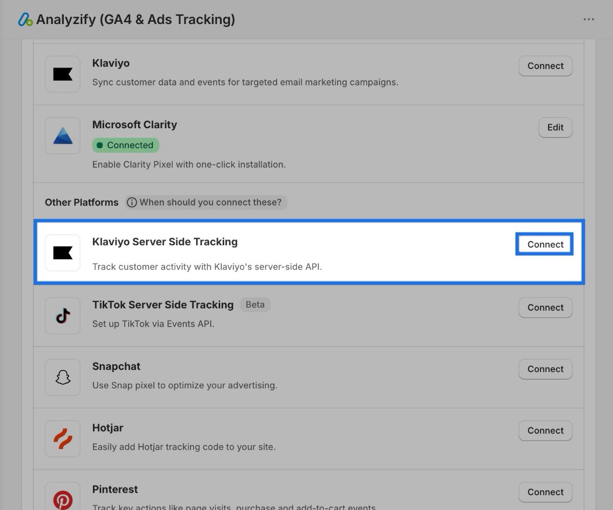Viewport: 613px width, 510px height.
Task: Connect TikTok Server Side Tracking
Action: pyautogui.click(x=546, y=308)
